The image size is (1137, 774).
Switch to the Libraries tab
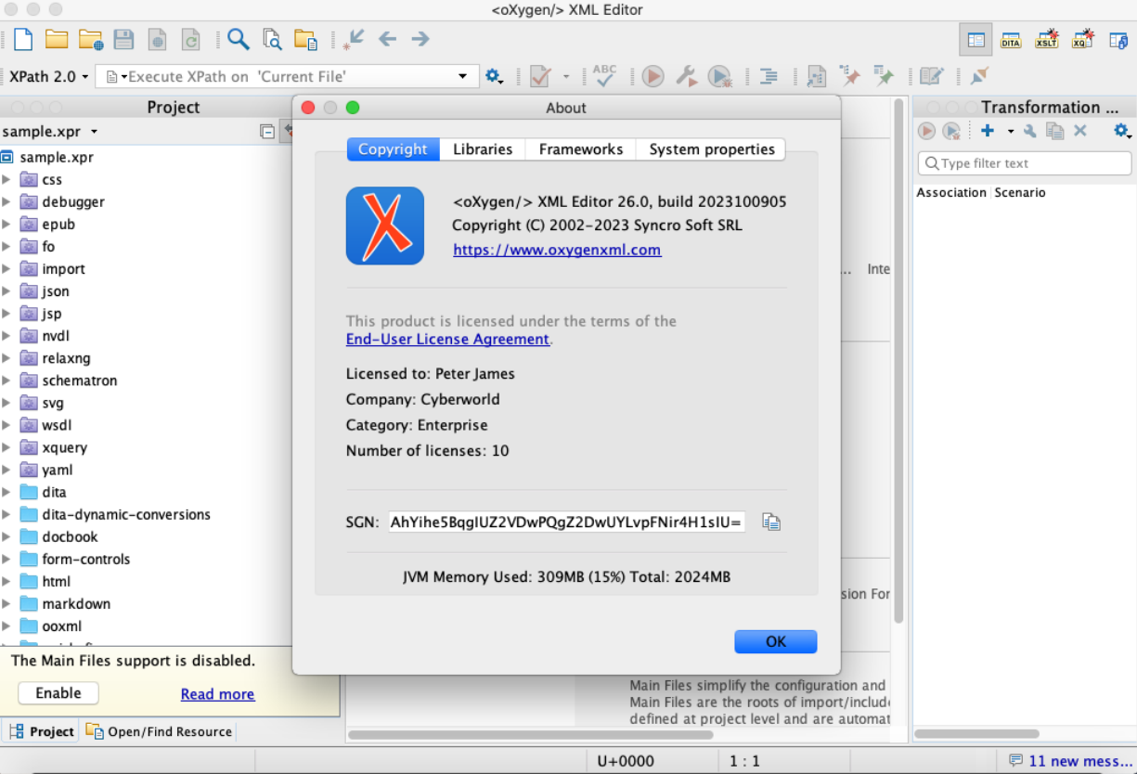click(483, 149)
